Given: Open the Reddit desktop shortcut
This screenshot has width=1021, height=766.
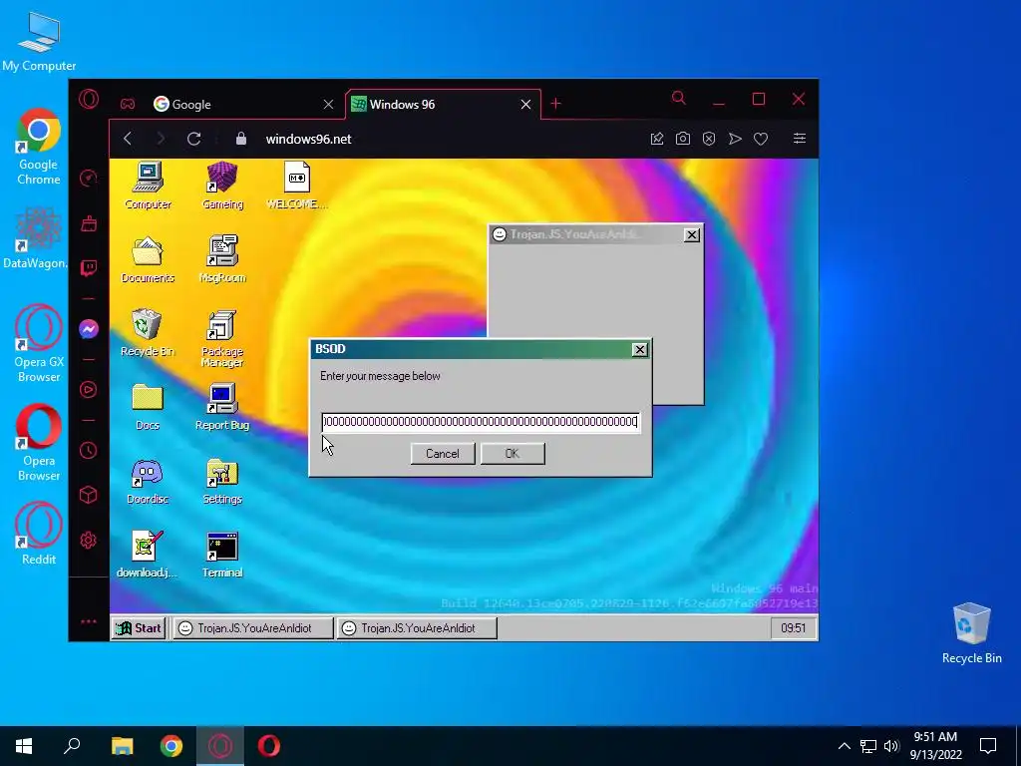Looking at the screenshot, I should click(39, 533).
